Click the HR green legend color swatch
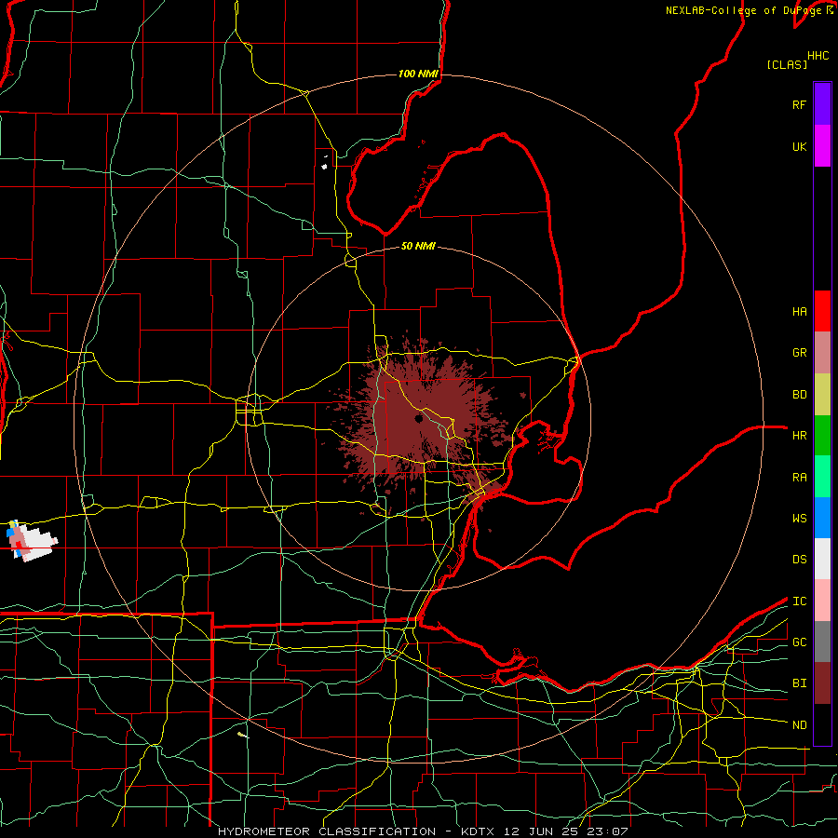Viewport: 838px width, 838px height. (x=822, y=436)
